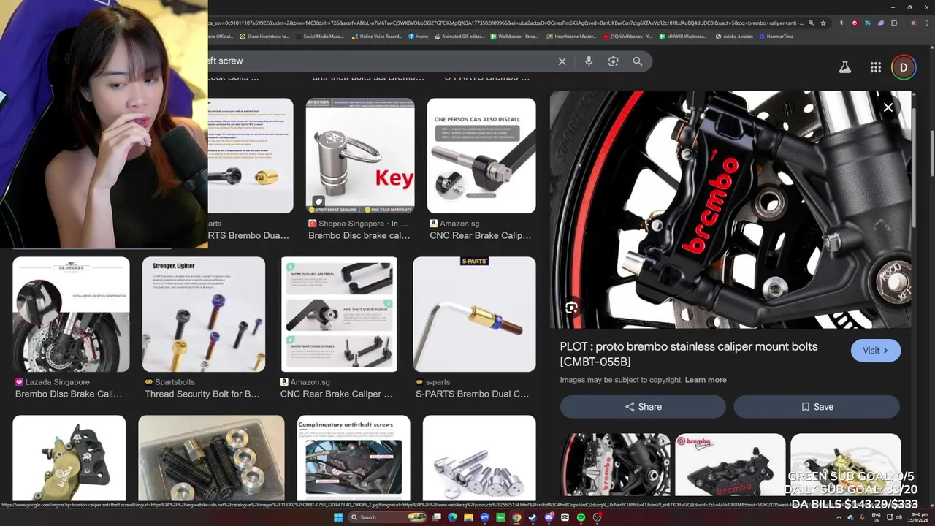The height and width of the screenshot is (526, 935).
Task: Open the Shopee Singapore source link
Action: tap(358, 224)
